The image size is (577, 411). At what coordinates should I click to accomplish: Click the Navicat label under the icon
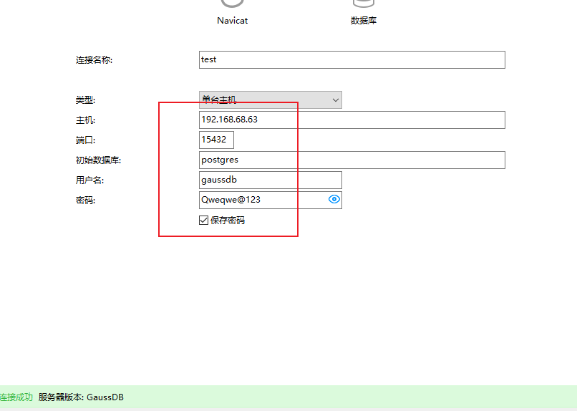click(x=232, y=21)
